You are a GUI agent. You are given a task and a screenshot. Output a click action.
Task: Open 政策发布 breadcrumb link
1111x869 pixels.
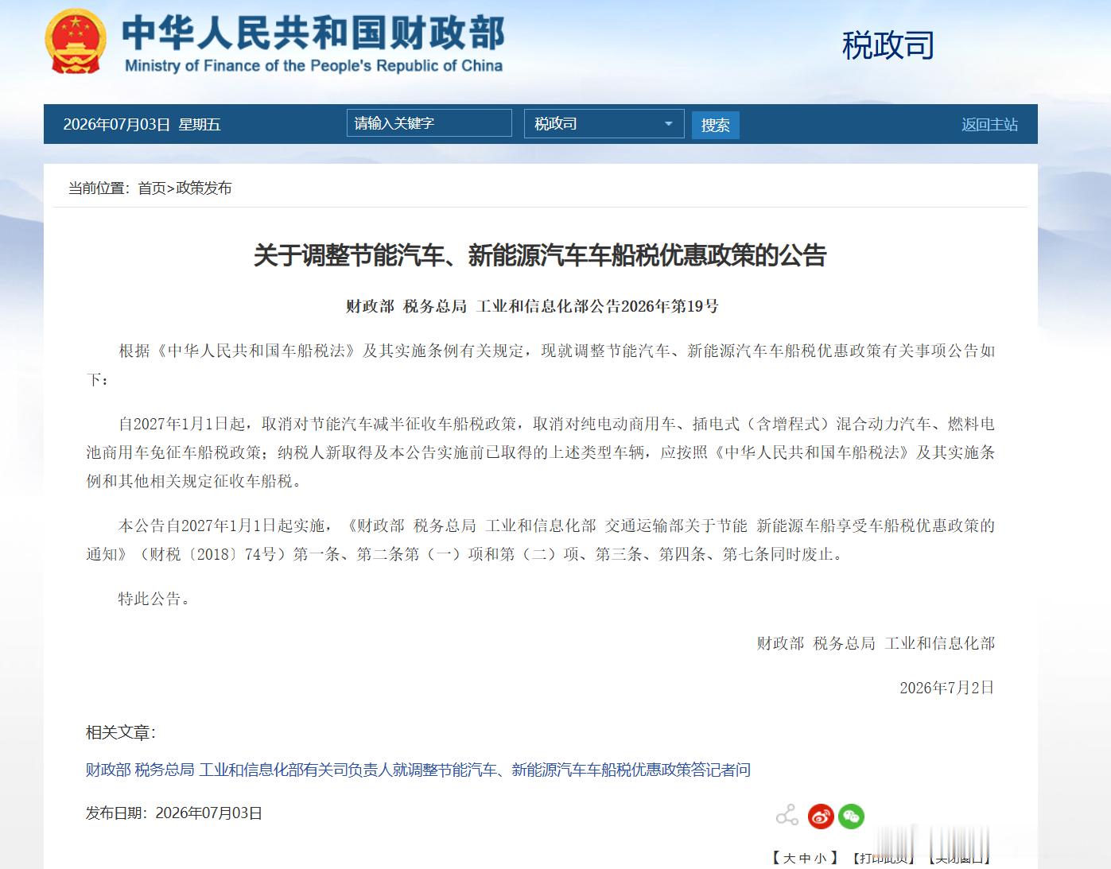[204, 188]
